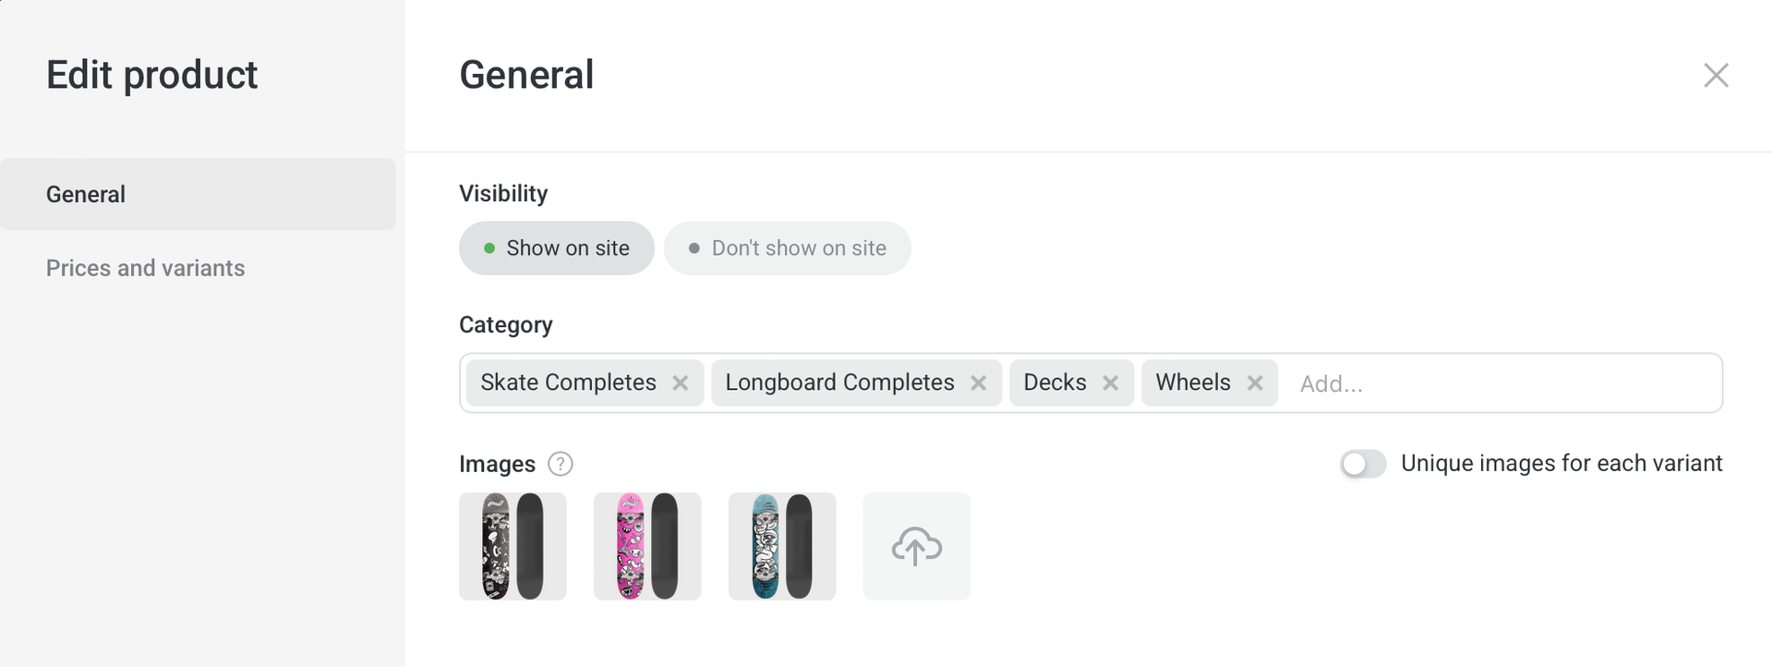
Task: Toggle Unique images for each variant
Action: [1363, 464]
